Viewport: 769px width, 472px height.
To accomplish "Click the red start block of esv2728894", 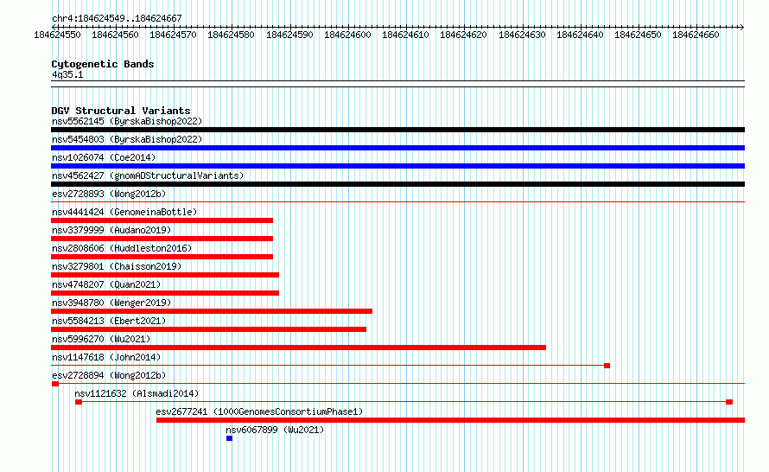I will (55, 384).
